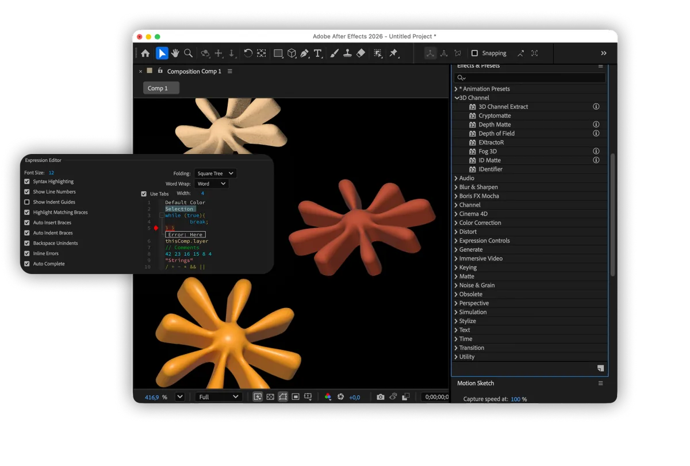Open the resolution dropdown set to Full
690x466 pixels.
pos(218,397)
